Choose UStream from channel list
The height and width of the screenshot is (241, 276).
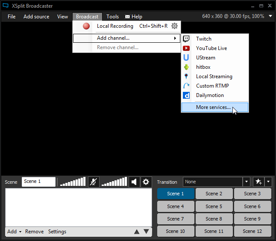click(215, 58)
